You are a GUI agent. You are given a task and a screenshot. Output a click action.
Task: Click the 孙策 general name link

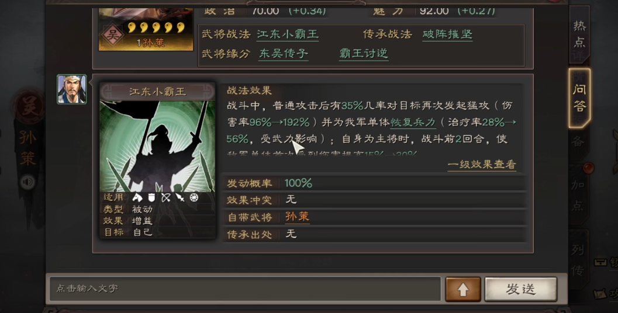(297, 217)
